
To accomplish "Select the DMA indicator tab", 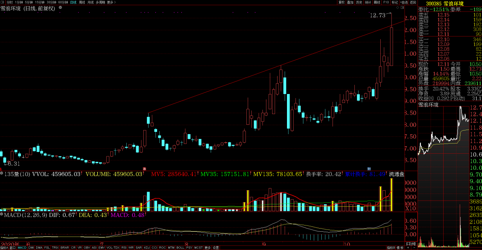I will (x=39, y=247).
